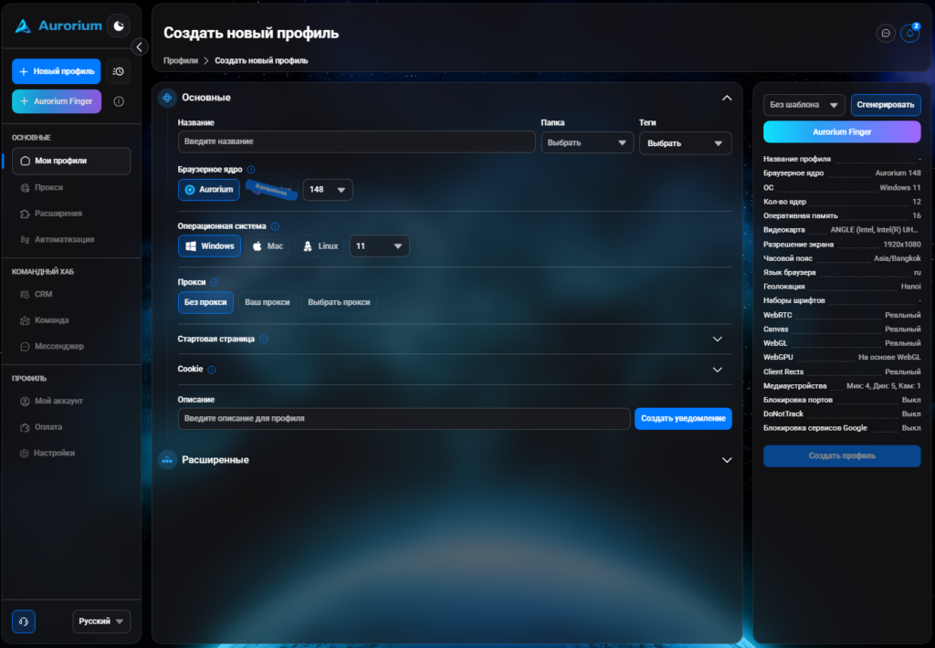Viewport: 935px width, 648px height.
Task: Select the disabled в разработке core option
Action: (x=271, y=190)
